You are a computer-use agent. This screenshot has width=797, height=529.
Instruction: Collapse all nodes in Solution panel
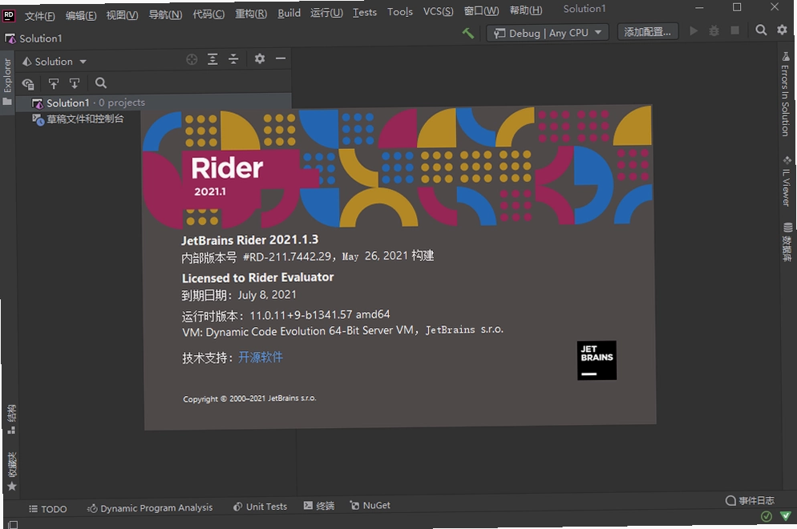pyautogui.click(x=233, y=59)
